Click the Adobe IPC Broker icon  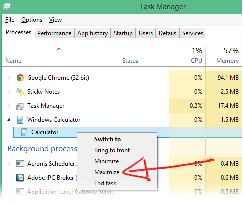(20, 178)
